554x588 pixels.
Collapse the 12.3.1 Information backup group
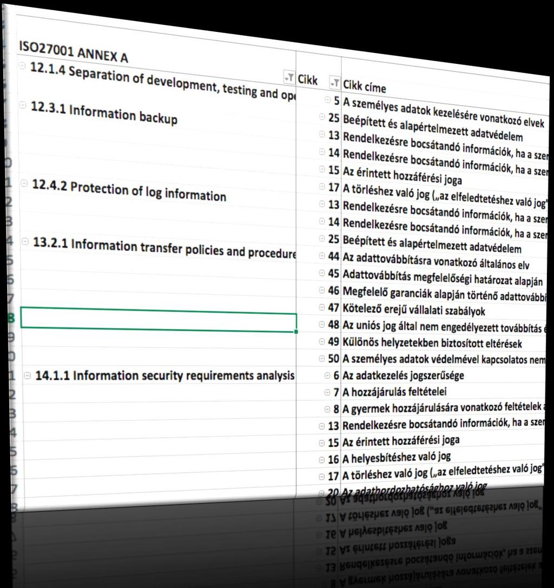(x=23, y=105)
